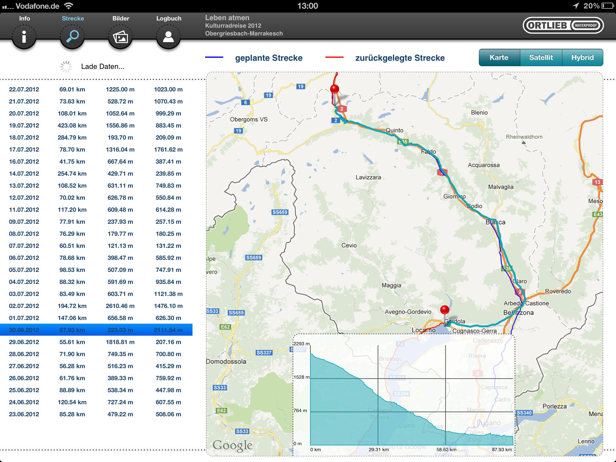The width and height of the screenshot is (616, 462).
Task: Tap the Bilder tab label
Action: (121, 18)
